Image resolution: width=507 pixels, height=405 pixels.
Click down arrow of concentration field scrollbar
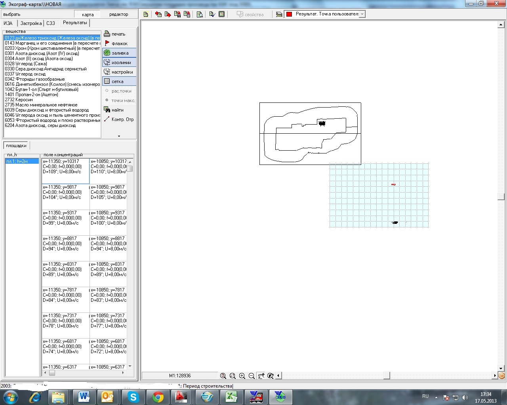pos(130,366)
